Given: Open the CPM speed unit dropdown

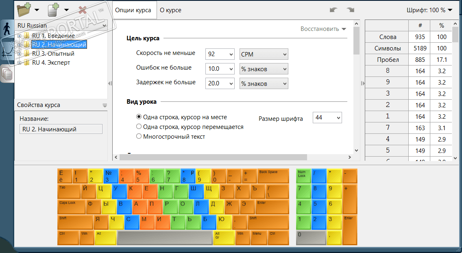Looking at the screenshot, I should tap(264, 54).
